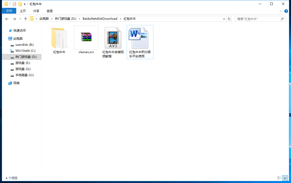The width and height of the screenshot is (291, 183).
Task: Click the Back navigation arrow
Action: click(7, 19)
